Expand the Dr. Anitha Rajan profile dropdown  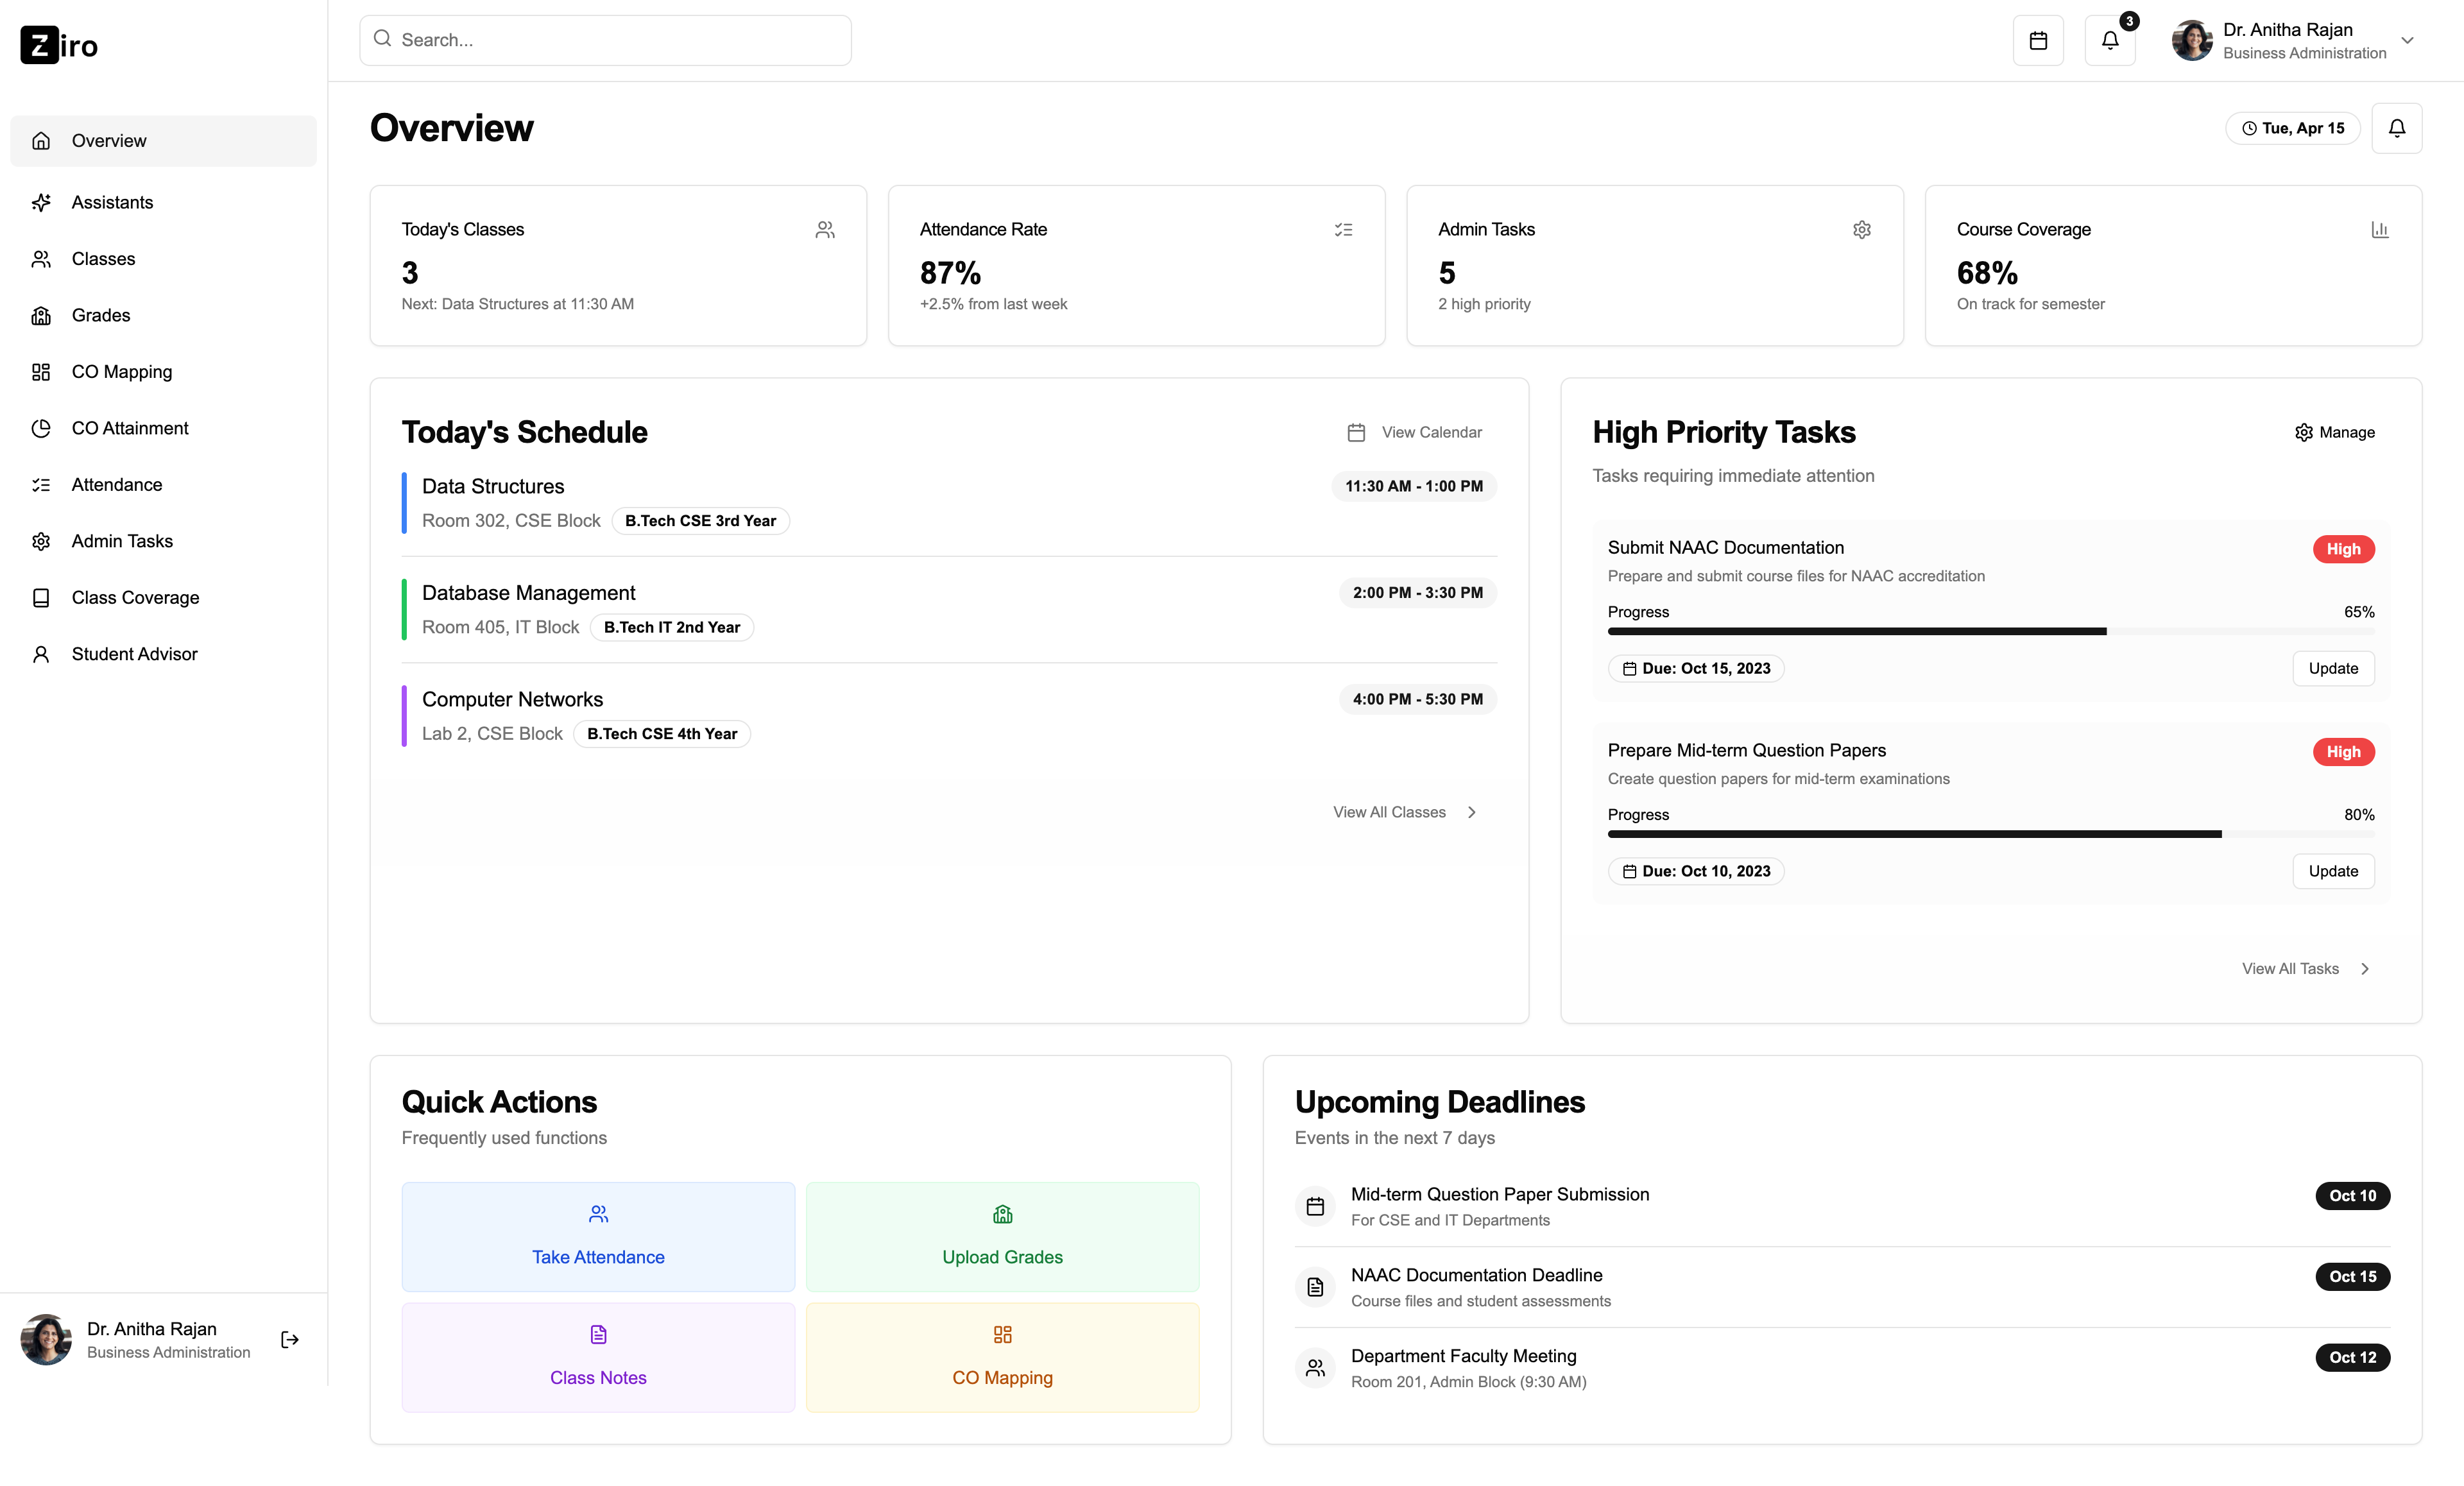(2407, 41)
